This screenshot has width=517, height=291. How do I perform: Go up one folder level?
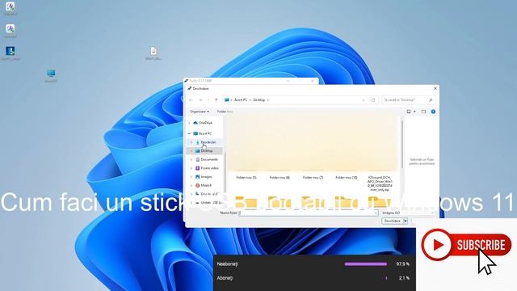(x=216, y=100)
